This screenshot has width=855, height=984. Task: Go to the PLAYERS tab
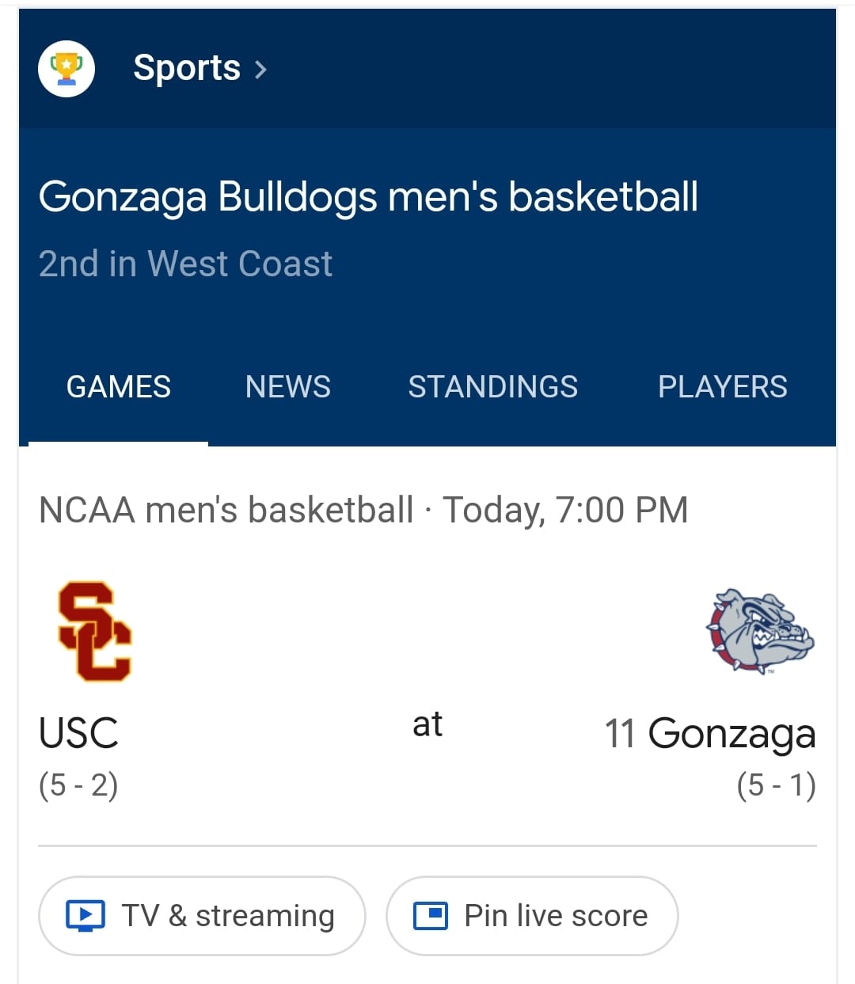(x=723, y=387)
